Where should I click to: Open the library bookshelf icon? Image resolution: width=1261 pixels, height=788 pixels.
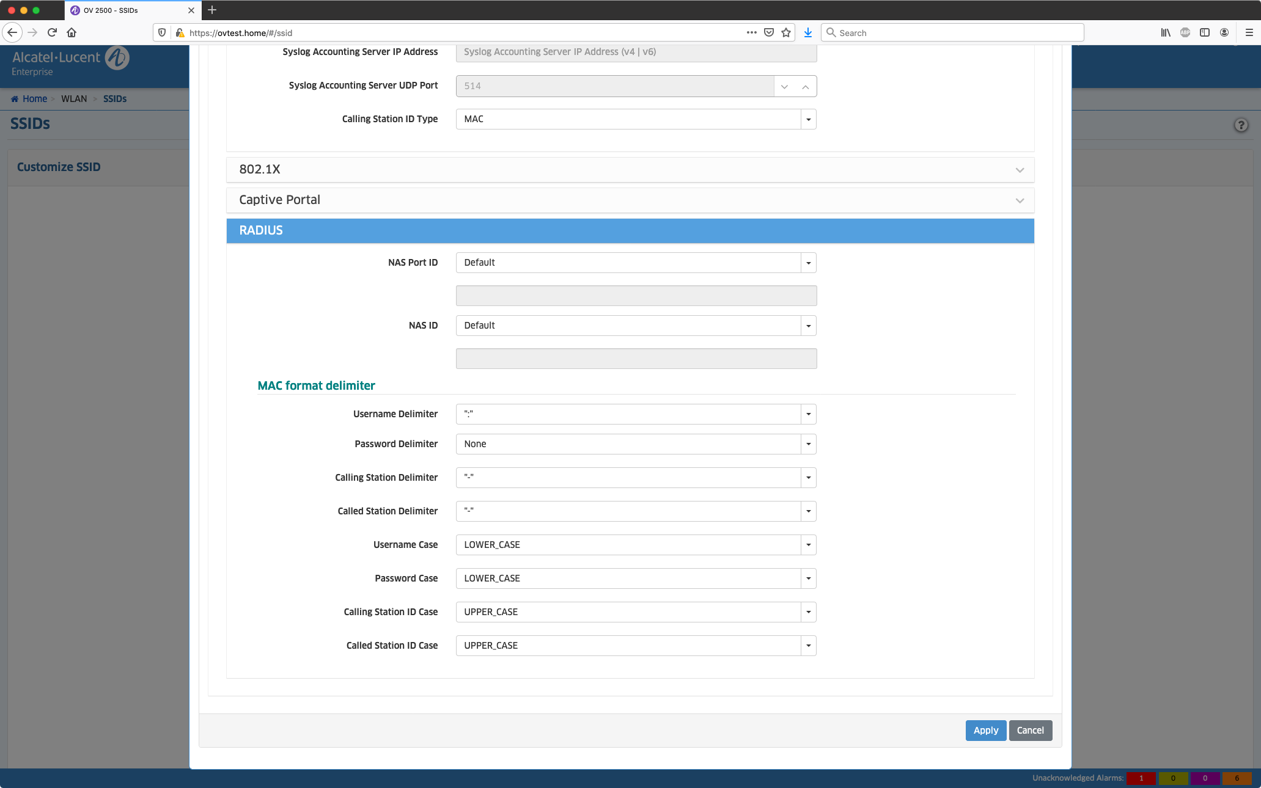coord(1166,32)
